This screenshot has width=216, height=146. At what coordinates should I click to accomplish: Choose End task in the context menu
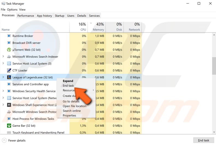pyautogui.click(x=68, y=86)
